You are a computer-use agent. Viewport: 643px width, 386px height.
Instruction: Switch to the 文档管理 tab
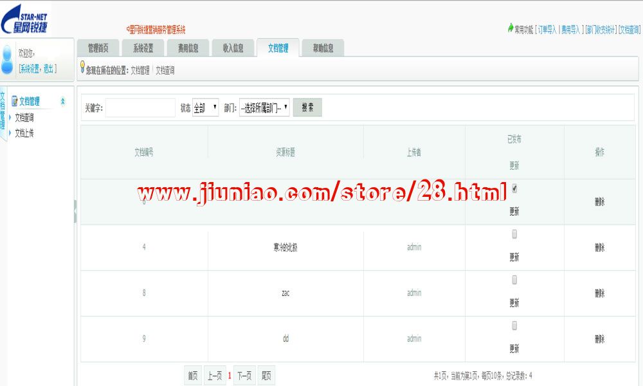(x=278, y=48)
